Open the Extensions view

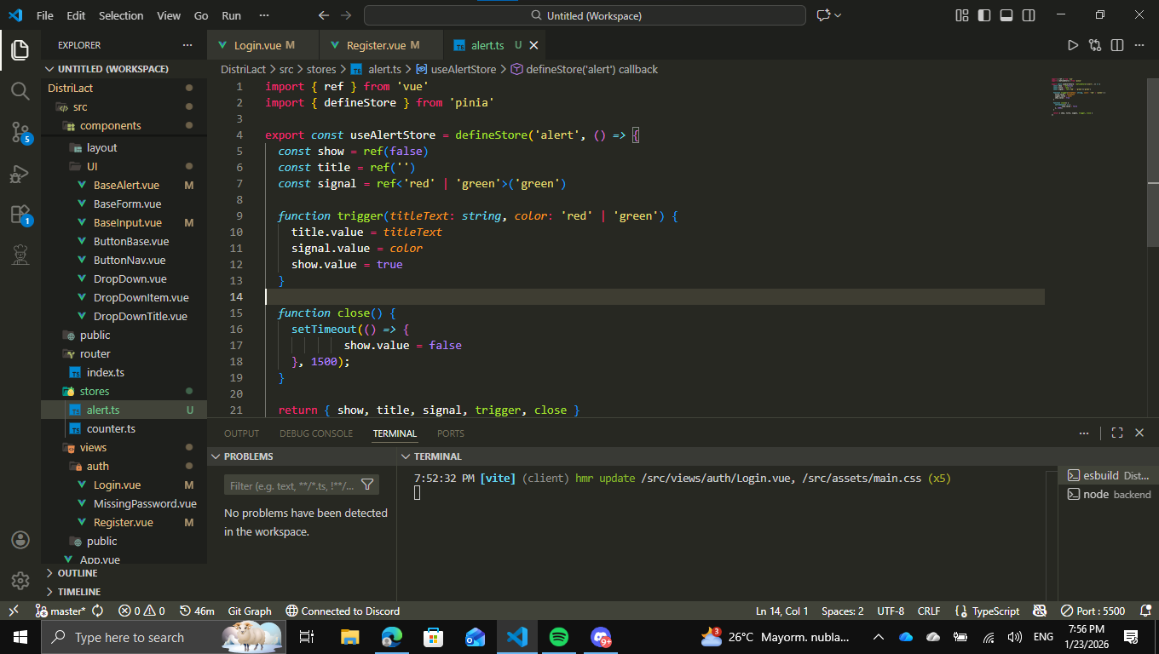[20, 215]
